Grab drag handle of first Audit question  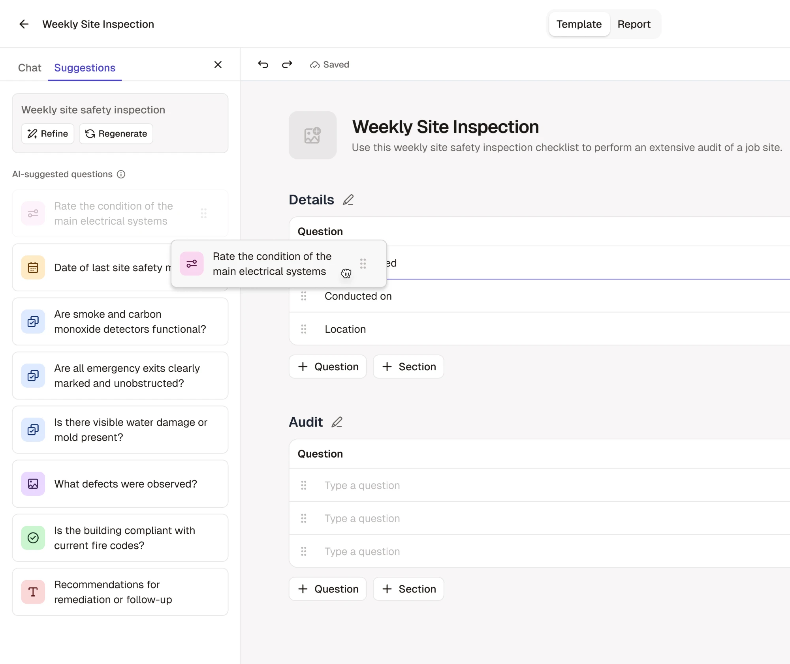pyautogui.click(x=304, y=485)
